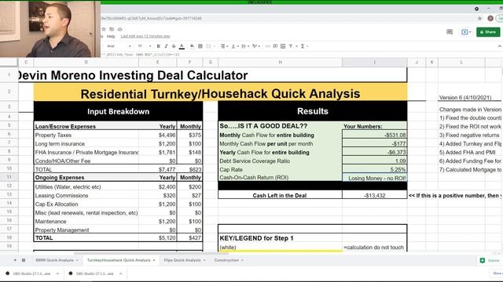Image resolution: width=503 pixels, height=282 pixels.
Task: Open the Help menu
Action: tap(111, 37)
